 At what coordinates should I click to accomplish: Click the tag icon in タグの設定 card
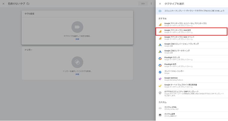77,27
